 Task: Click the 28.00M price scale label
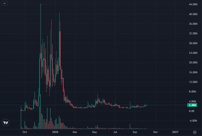pyautogui.click(x=193, y=43)
